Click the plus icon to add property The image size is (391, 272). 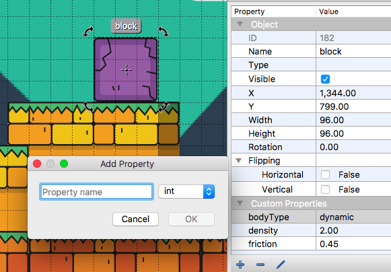(x=240, y=265)
